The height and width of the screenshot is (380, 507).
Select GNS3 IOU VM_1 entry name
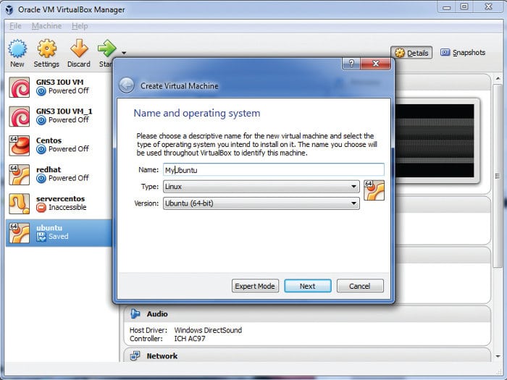64,111
